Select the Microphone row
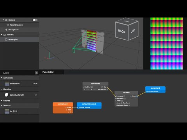This screenshot has height=140, width=187. [x=19, y=30]
